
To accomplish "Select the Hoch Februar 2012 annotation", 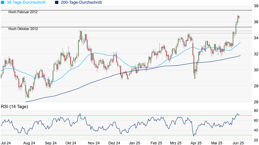I will tap(23, 12).
